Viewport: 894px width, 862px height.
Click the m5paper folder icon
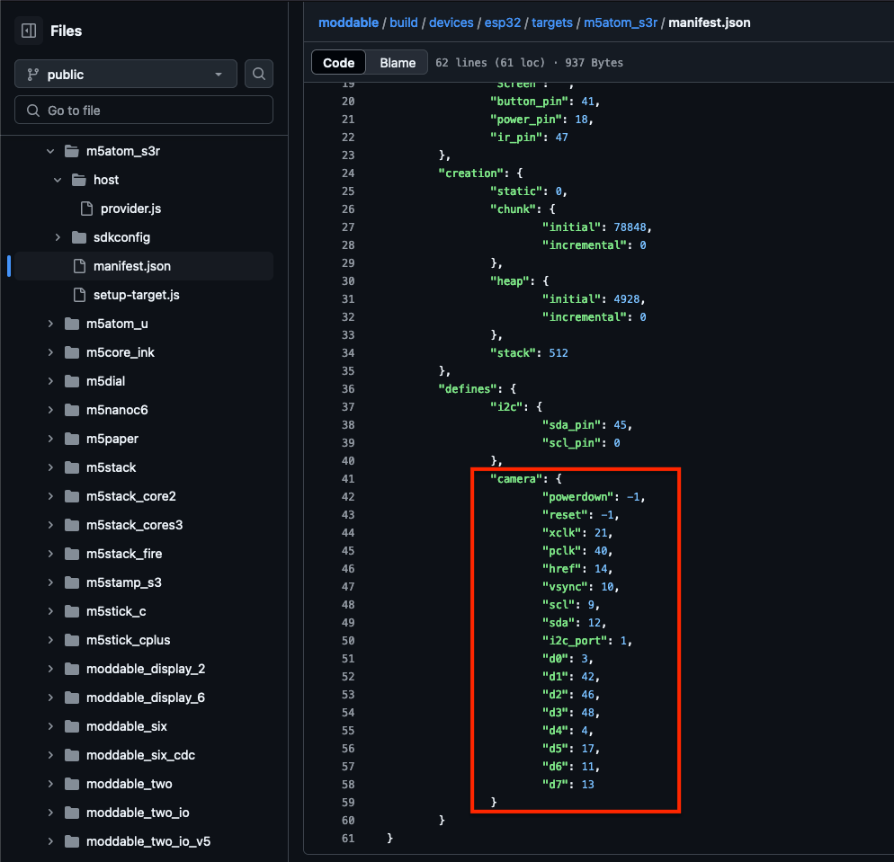(x=72, y=439)
